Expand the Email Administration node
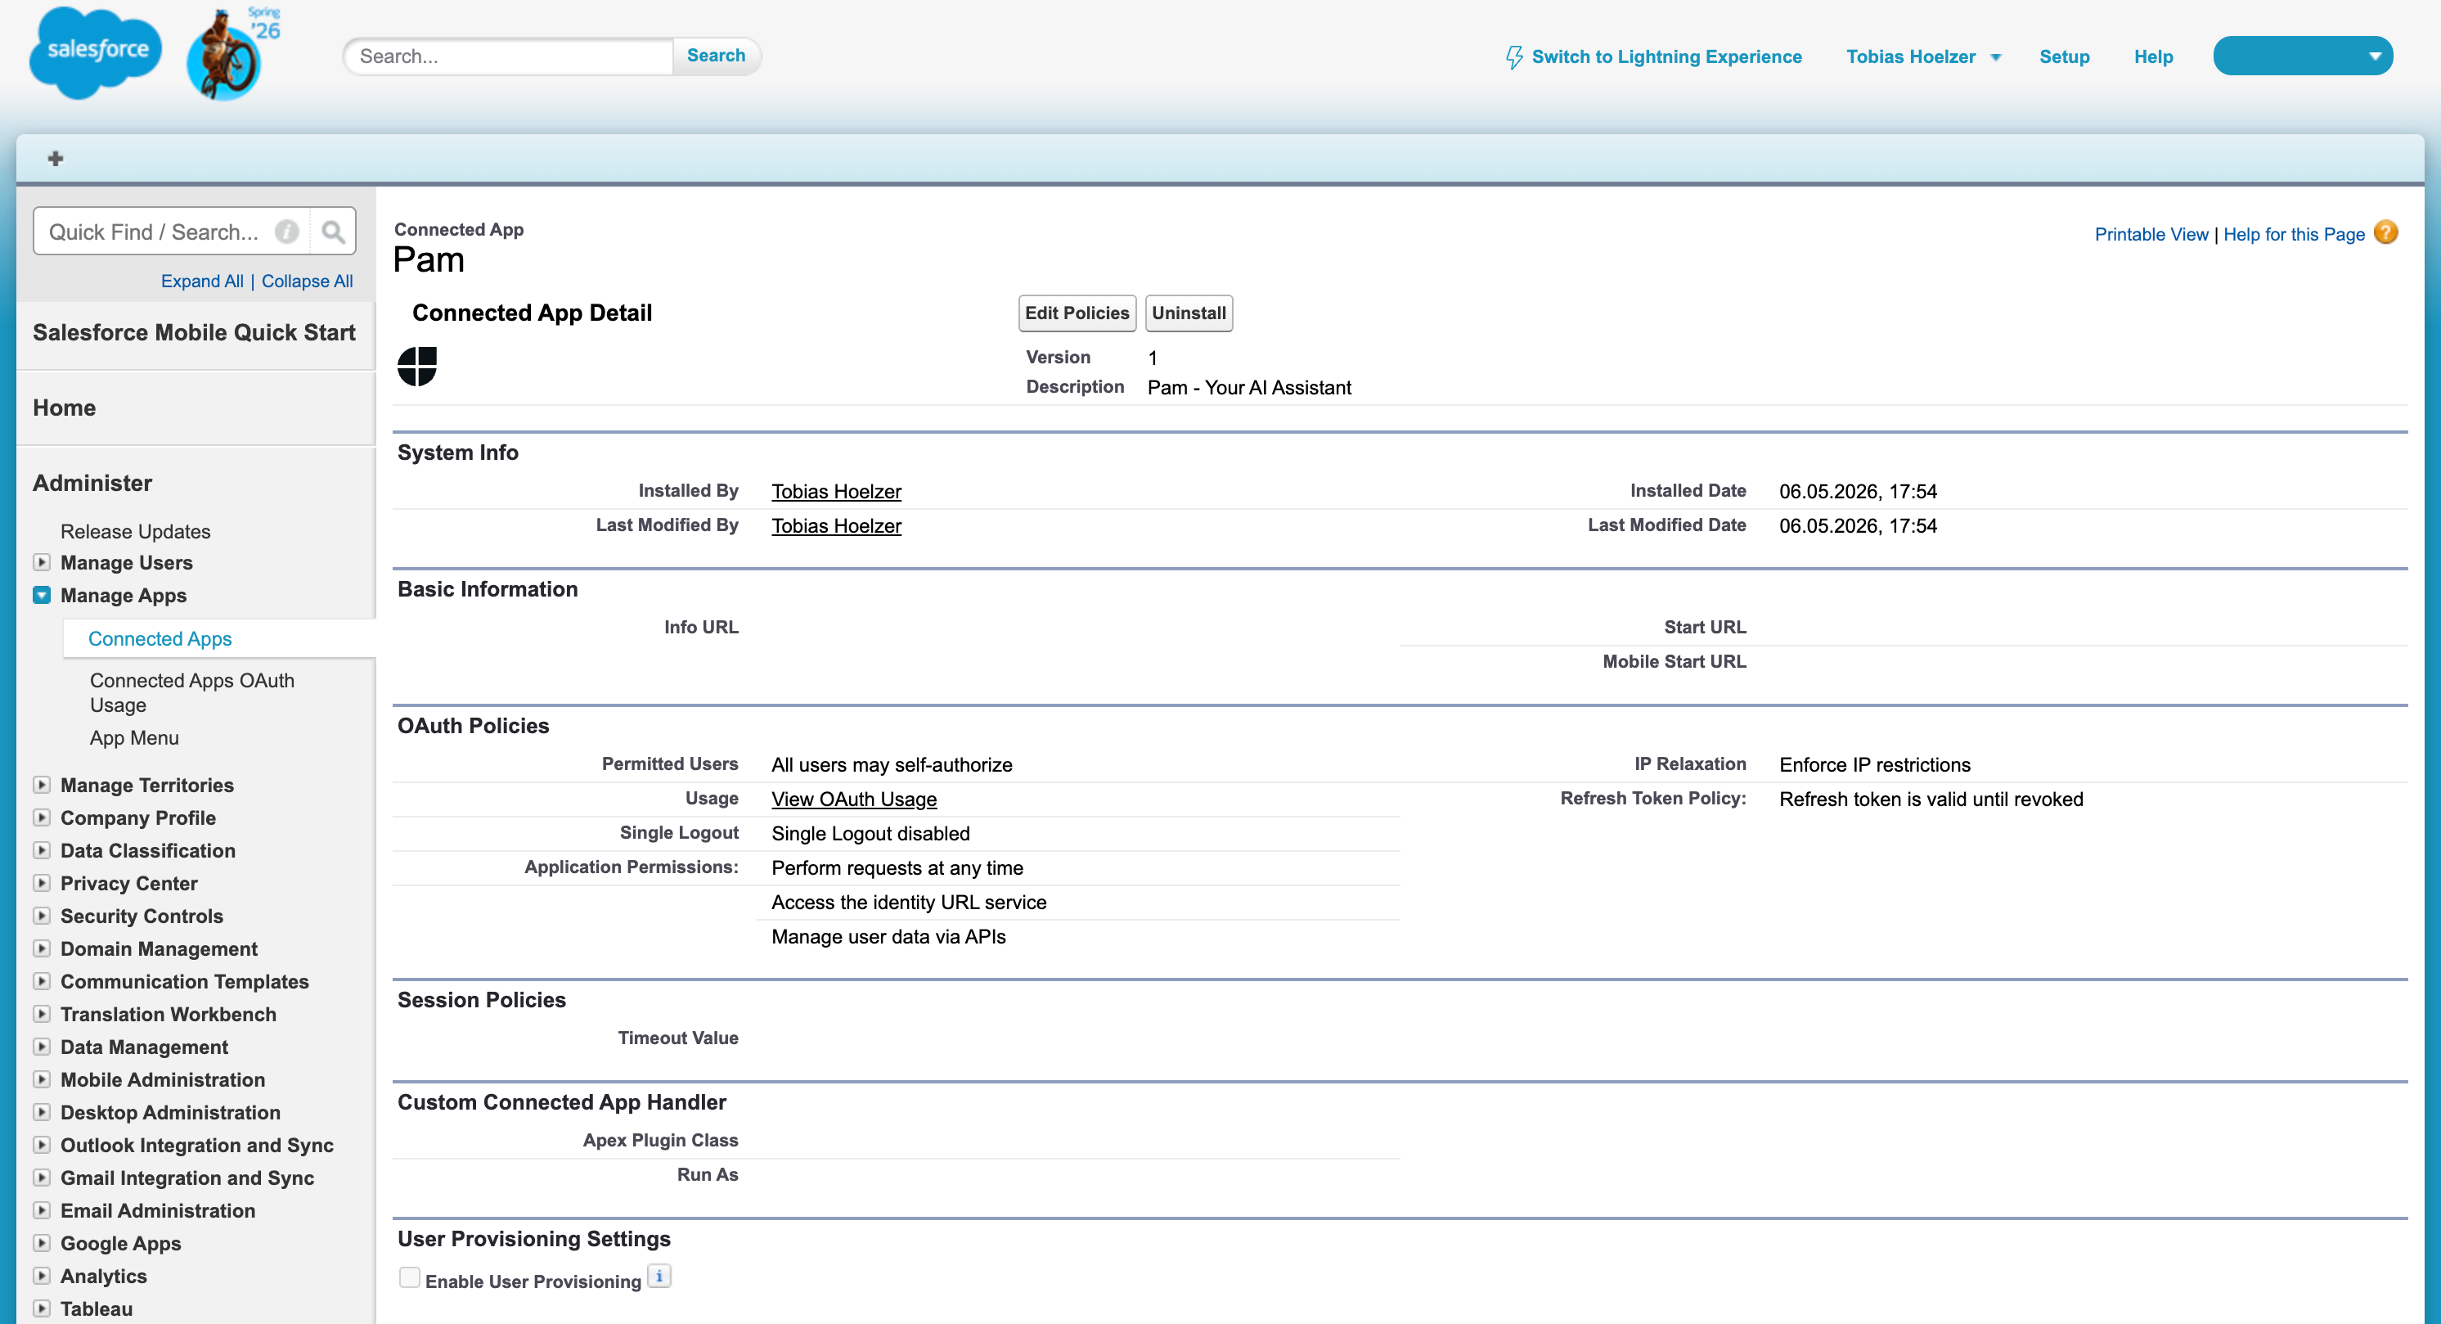The width and height of the screenshot is (2441, 1324). [42, 1210]
